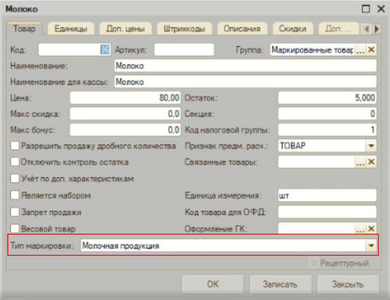This screenshot has width=390, height=300.
Task: Open the Скидки tab
Action: pyautogui.click(x=292, y=29)
